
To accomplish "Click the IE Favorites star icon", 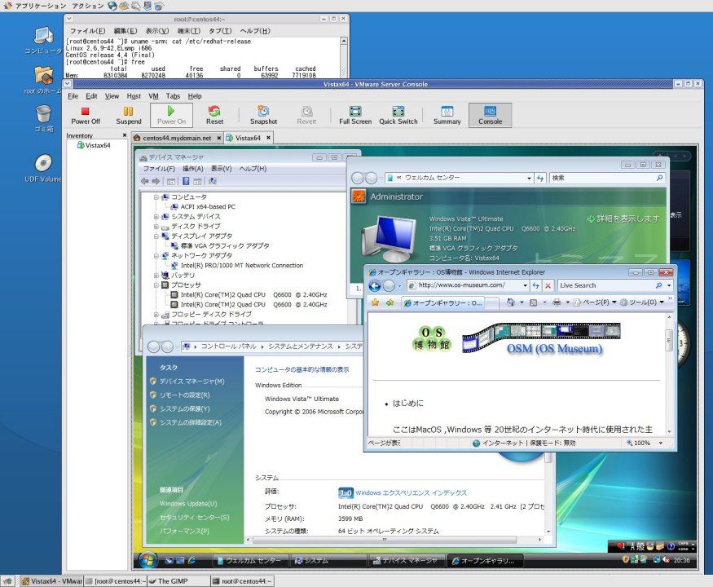I will [x=375, y=302].
